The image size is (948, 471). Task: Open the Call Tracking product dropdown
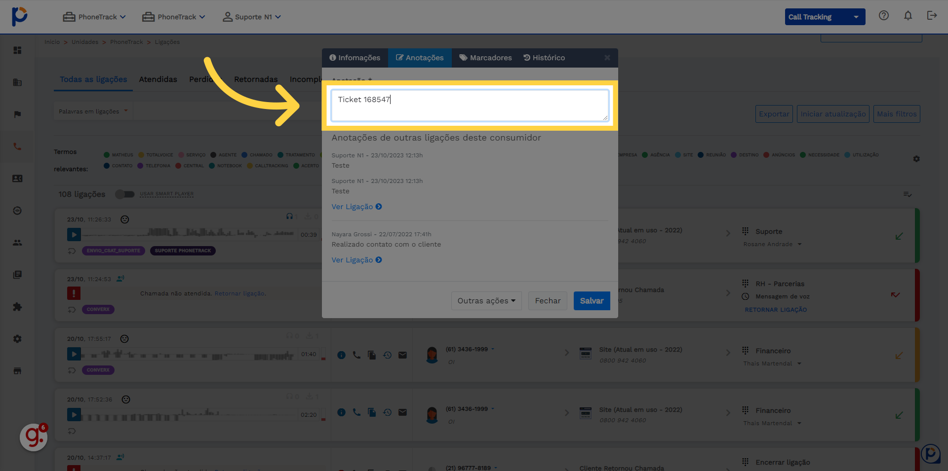(x=825, y=17)
